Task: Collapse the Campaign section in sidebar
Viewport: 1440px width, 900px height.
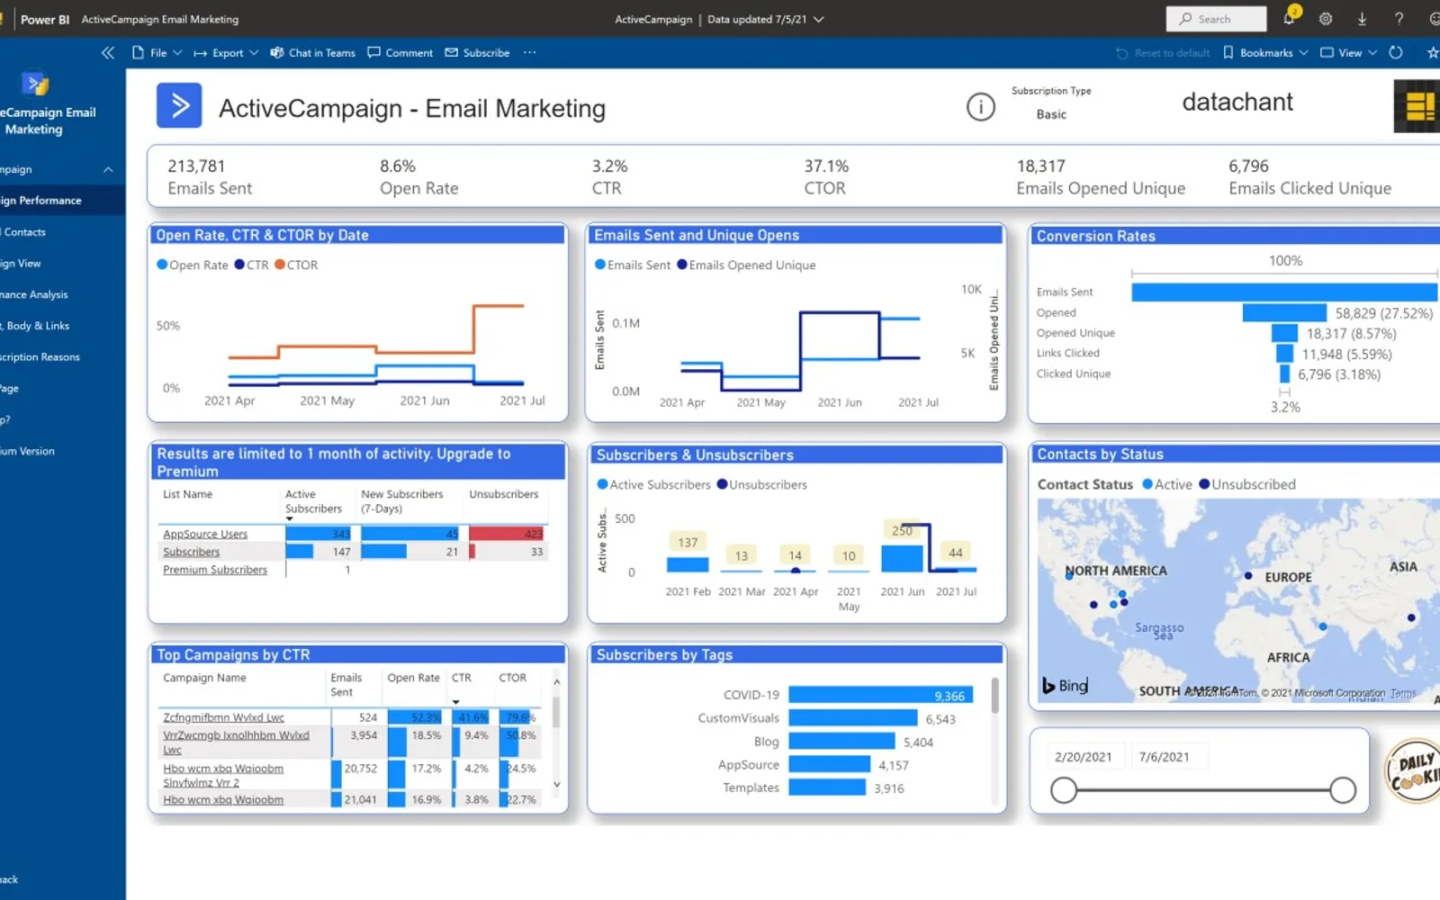Action: coord(108,169)
